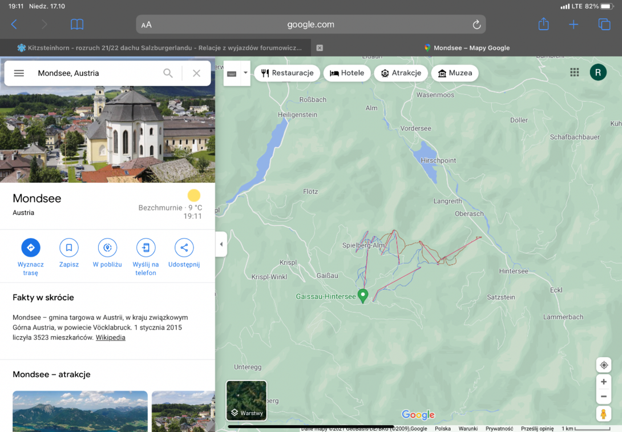Screen dimensions: 622x432
Task: Tap the Safari share icon
Action: tap(543, 24)
